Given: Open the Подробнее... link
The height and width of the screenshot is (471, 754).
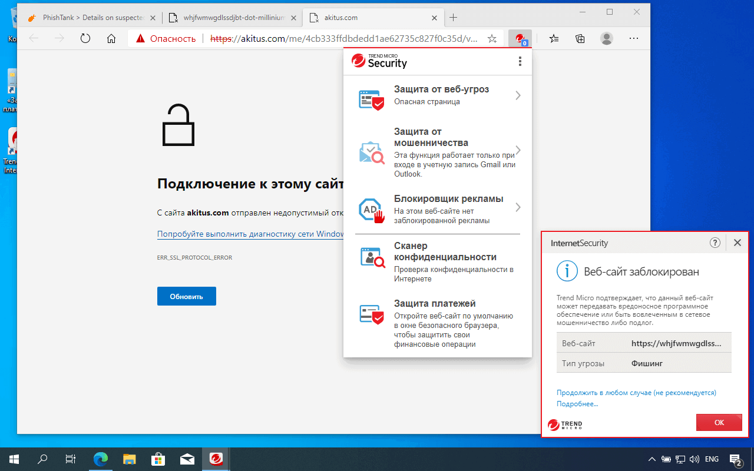Looking at the screenshot, I should pos(577,404).
